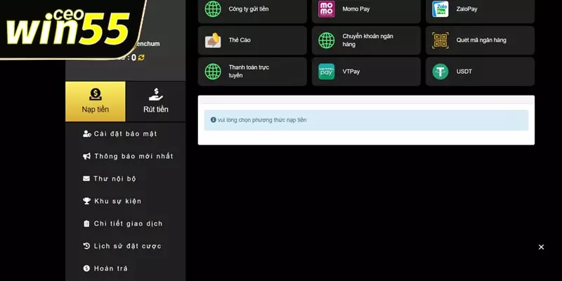Click the QR code bank scan icon
This screenshot has width=562, height=281.
pyautogui.click(x=440, y=41)
